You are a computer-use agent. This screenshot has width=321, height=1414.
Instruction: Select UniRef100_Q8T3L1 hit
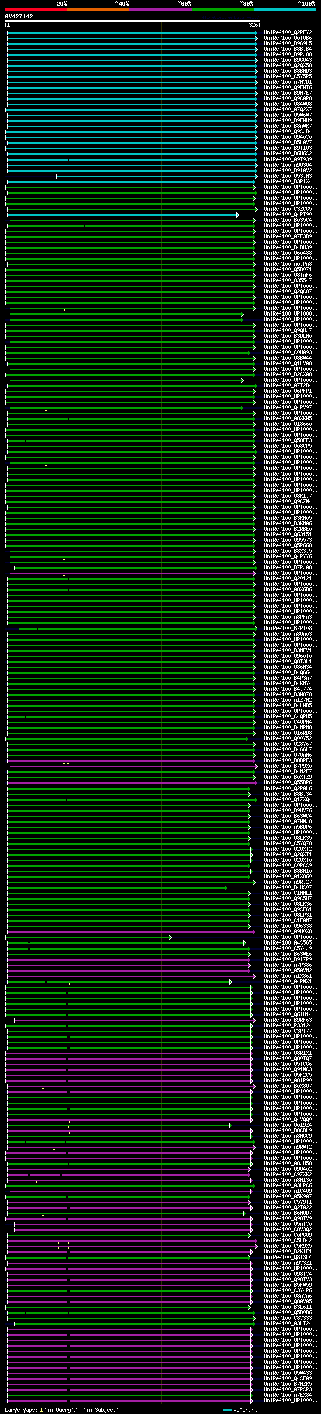(288, 661)
